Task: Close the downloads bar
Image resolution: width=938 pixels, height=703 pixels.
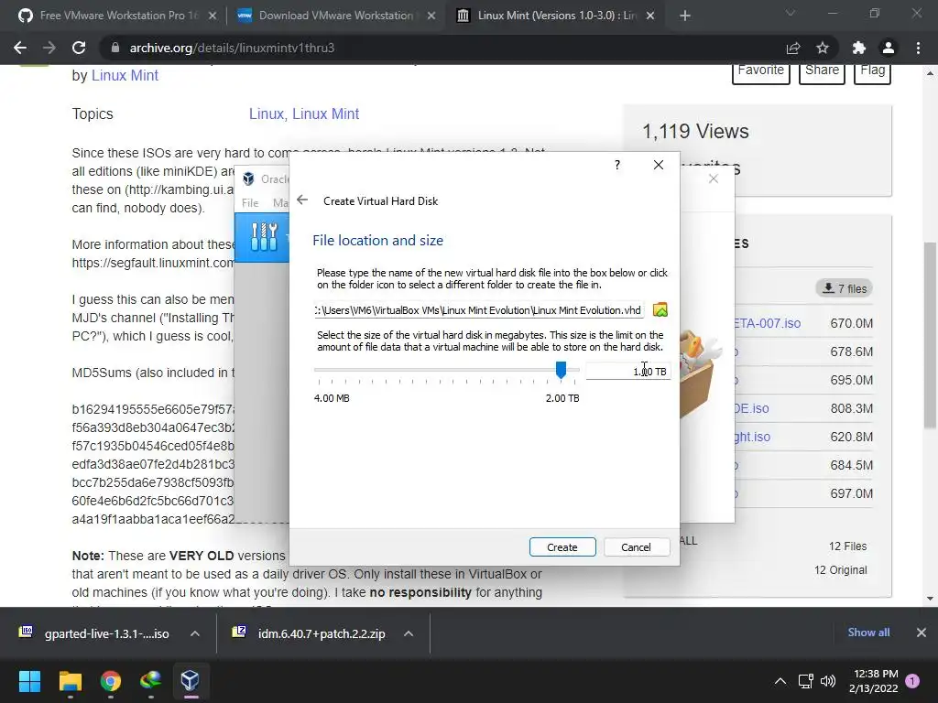Action: [x=922, y=633]
